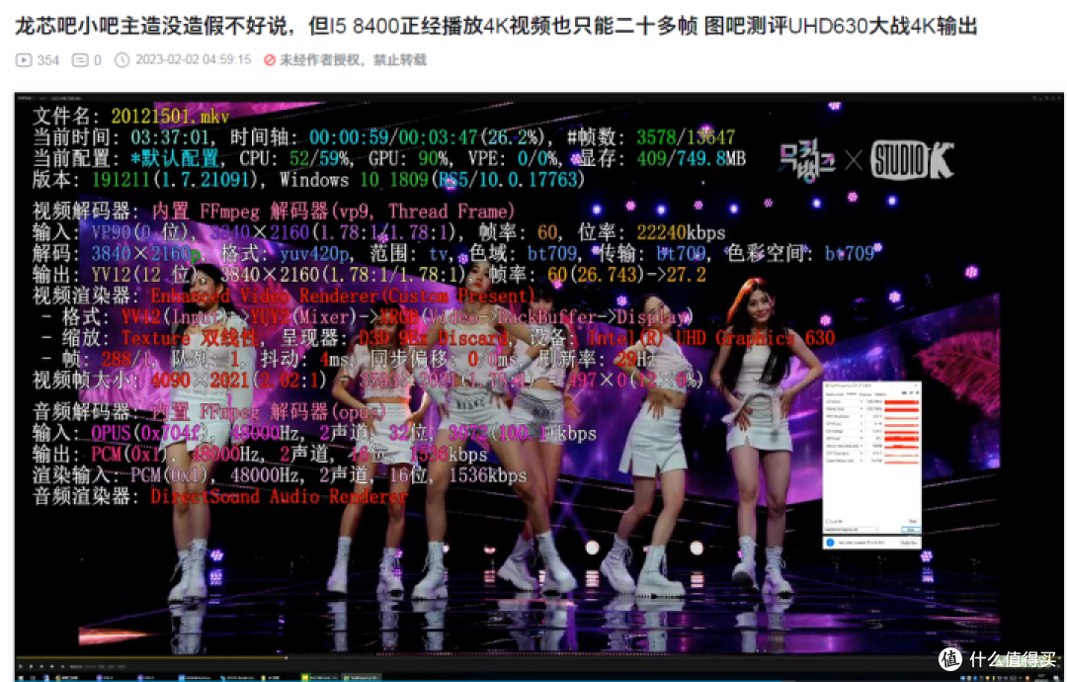Open the embedded video player screenshot image
This screenshot has width=1067, height=682.
pyautogui.click(x=539, y=386)
